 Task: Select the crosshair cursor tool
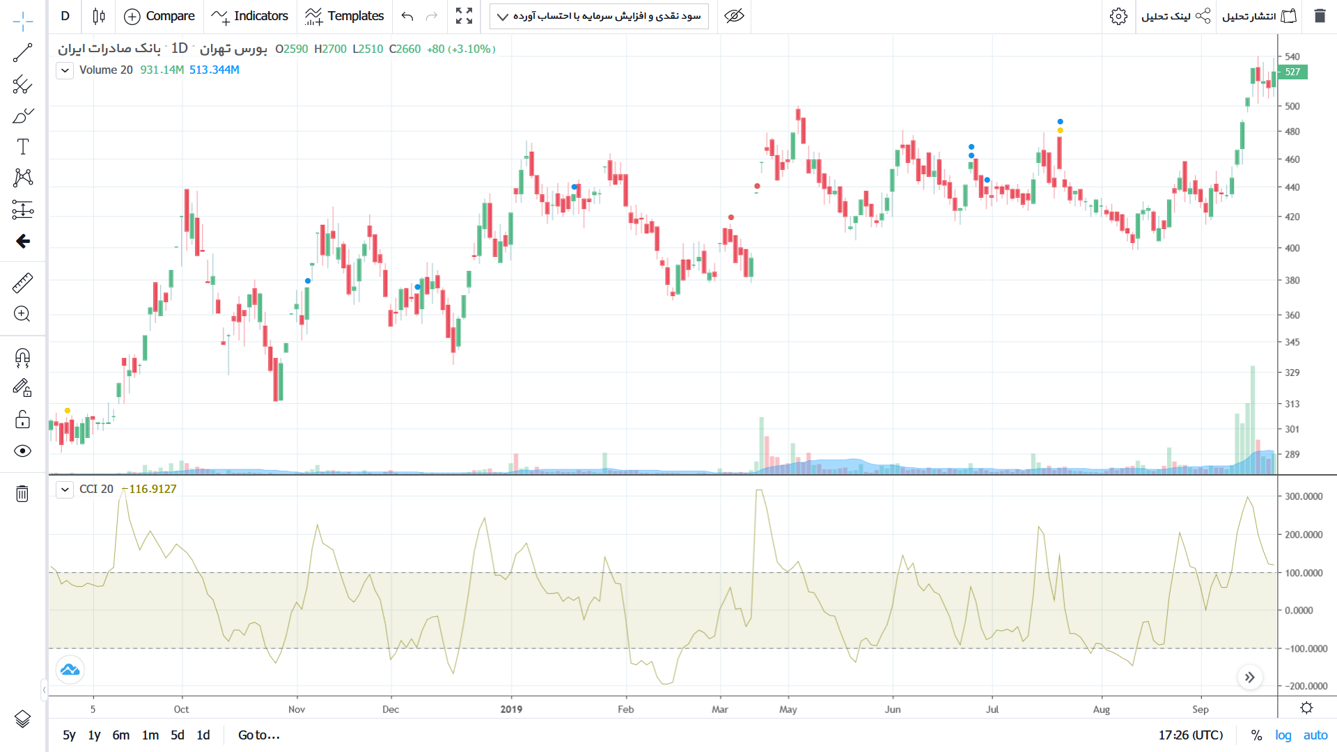23,22
